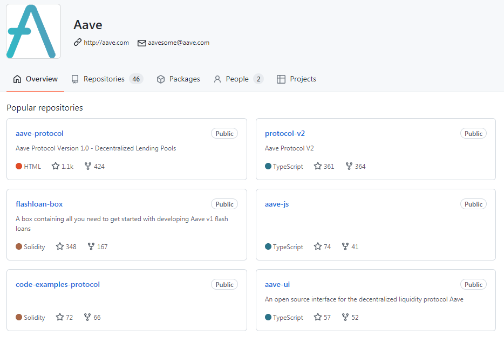The height and width of the screenshot is (343, 504).
Task: Click the fork icon on aave-protocol
Action: 88,166
